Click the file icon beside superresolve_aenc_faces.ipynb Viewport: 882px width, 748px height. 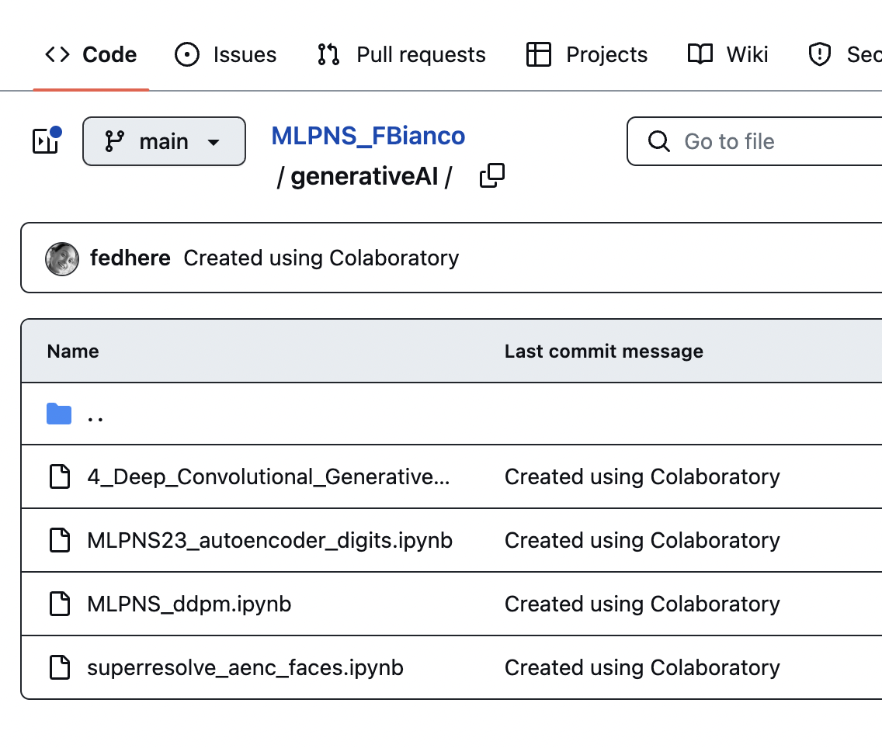(60, 667)
